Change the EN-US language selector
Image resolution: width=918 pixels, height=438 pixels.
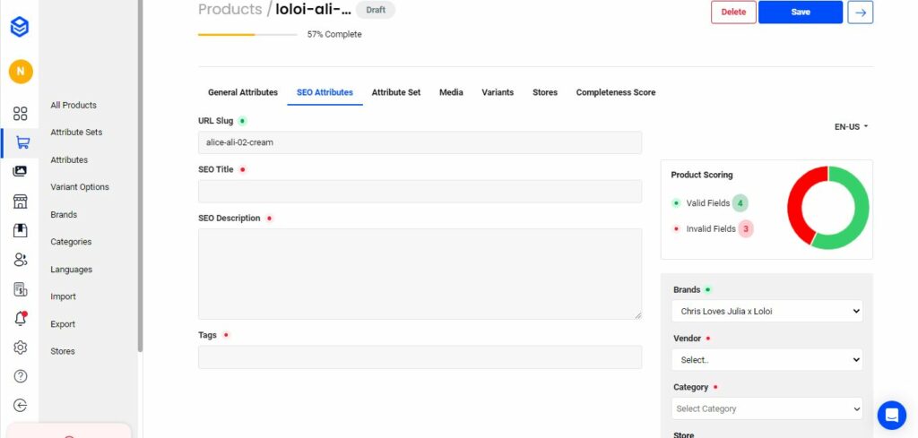pos(851,127)
